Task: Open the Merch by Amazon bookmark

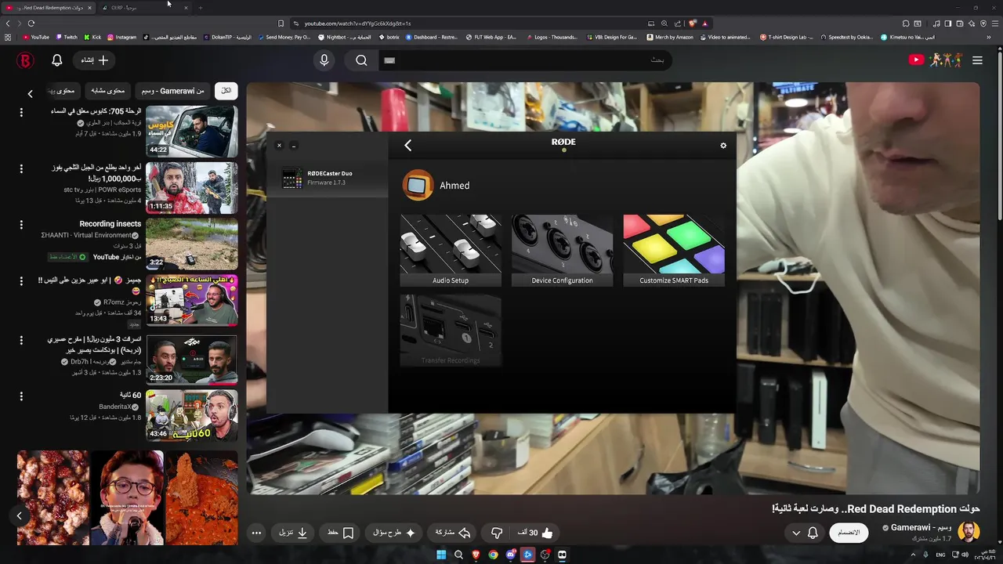Action: pos(670,37)
